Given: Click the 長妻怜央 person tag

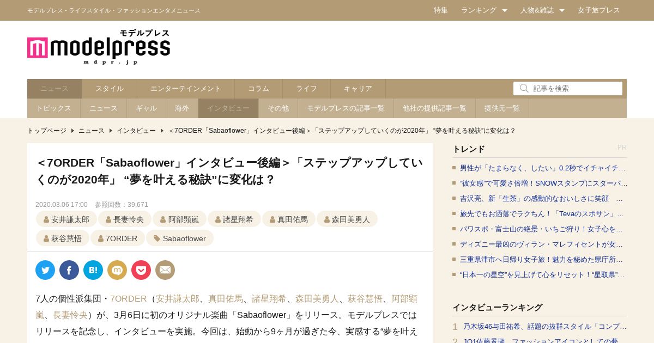Looking at the screenshot, I should coord(125,219).
